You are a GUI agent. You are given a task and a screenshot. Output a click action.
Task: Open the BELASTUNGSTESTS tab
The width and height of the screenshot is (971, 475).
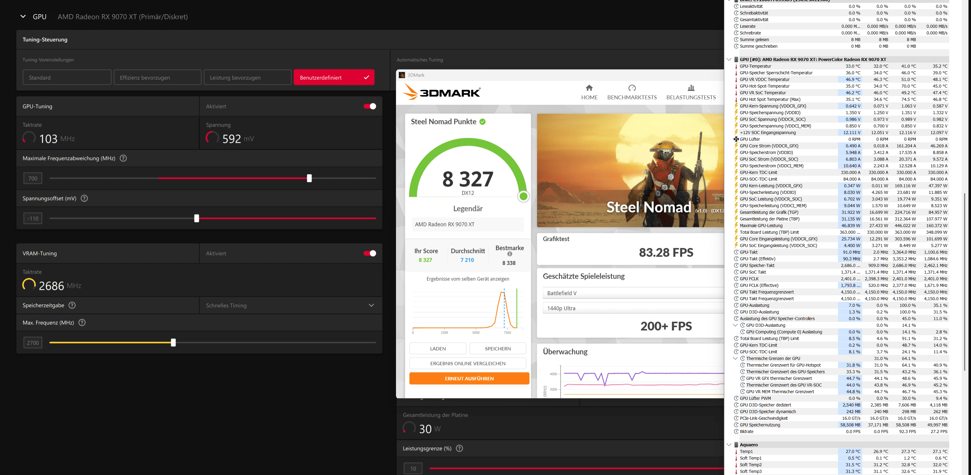coord(691,92)
